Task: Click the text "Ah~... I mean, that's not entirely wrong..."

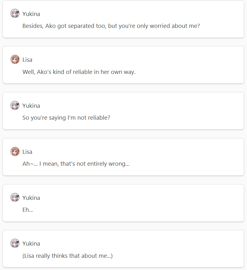Action: (x=76, y=164)
